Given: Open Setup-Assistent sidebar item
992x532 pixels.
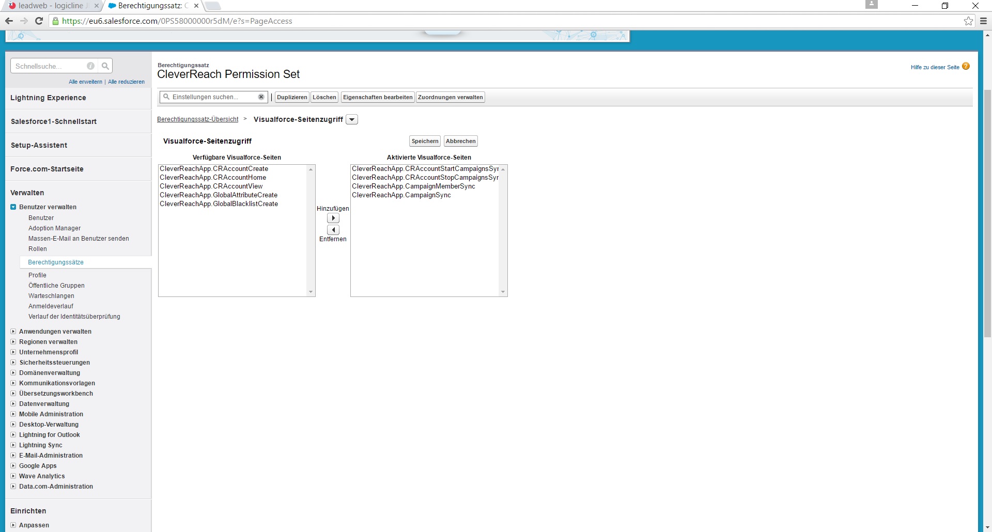Looking at the screenshot, I should [x=39, y=145].
